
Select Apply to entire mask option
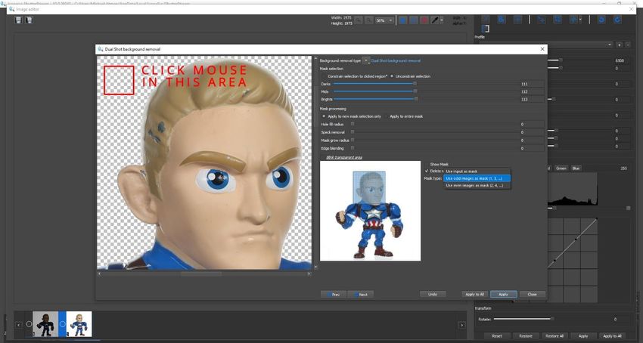(404, 116)
